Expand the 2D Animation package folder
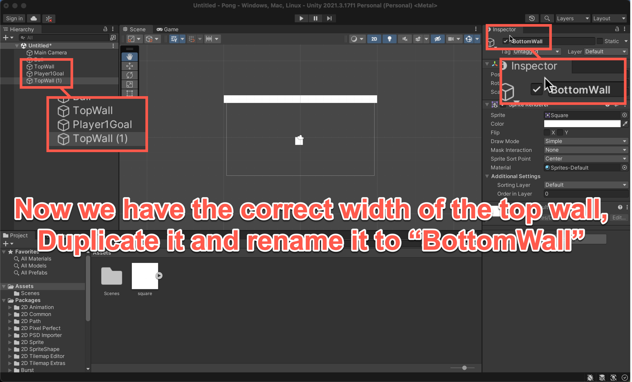Screen dimensions: 632x382 10,307
